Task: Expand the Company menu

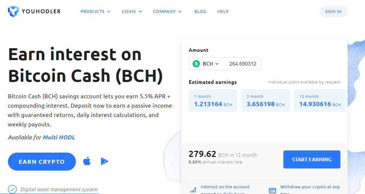Action: click(167, 12)
